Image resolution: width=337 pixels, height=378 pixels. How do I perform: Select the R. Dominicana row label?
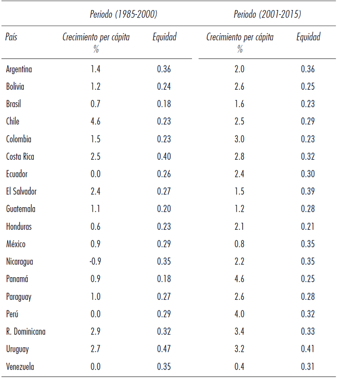[26, 332]
